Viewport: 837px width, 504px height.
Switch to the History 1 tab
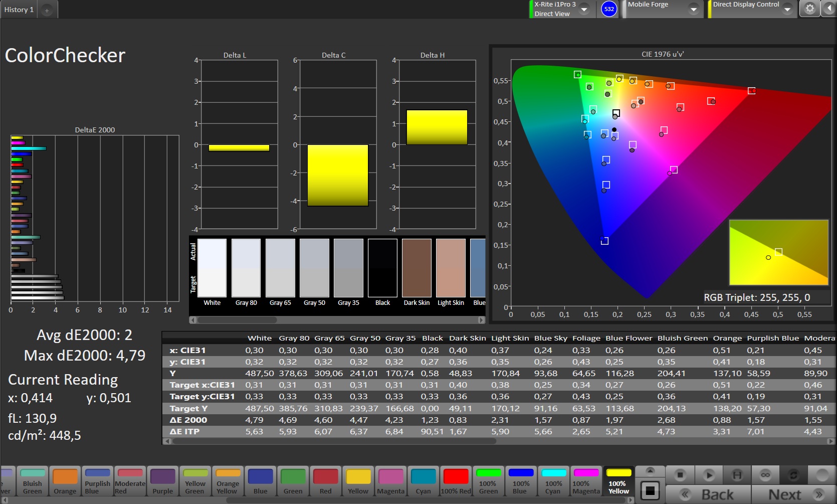[19, 10]
